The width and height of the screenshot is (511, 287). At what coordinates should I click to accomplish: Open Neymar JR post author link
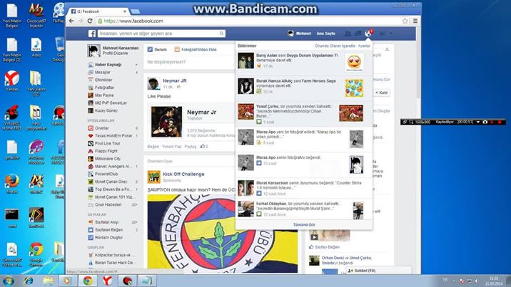tap(174, 80)
